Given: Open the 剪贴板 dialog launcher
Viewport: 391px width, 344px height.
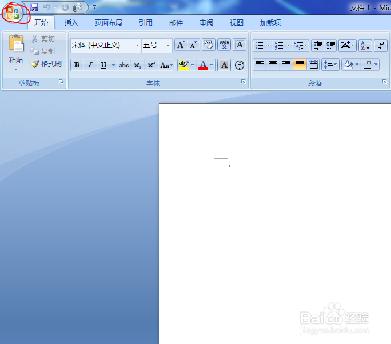Looking at the screenshot, I should [61, 82].
